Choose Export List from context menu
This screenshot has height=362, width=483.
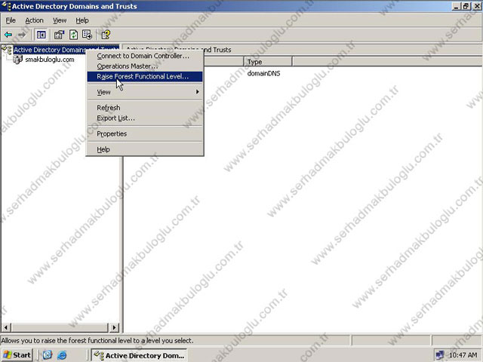145,118
